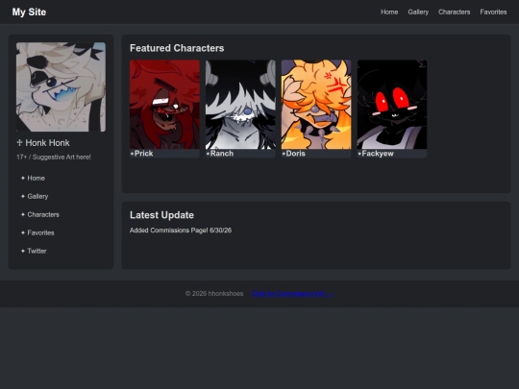The height and width of the screenshot is (389, 519).
Task: Click the Fackyew name caption
Action: [376, 154]
